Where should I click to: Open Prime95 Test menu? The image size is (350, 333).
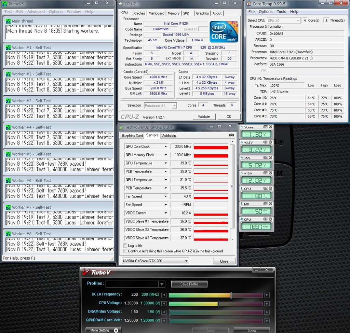(8, 12)
